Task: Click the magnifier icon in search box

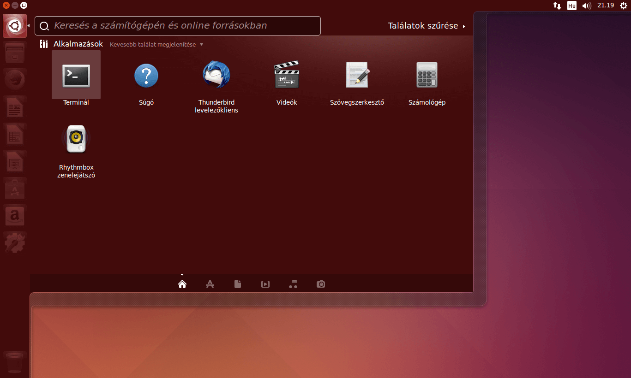Action: pos(45,26)
